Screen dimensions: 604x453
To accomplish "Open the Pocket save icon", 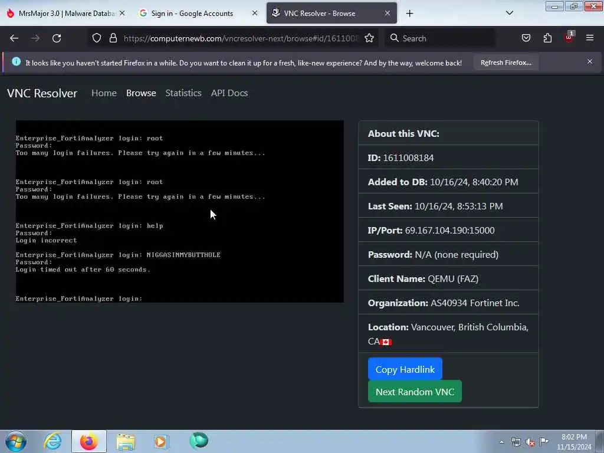I will click(x=526, y=38).
